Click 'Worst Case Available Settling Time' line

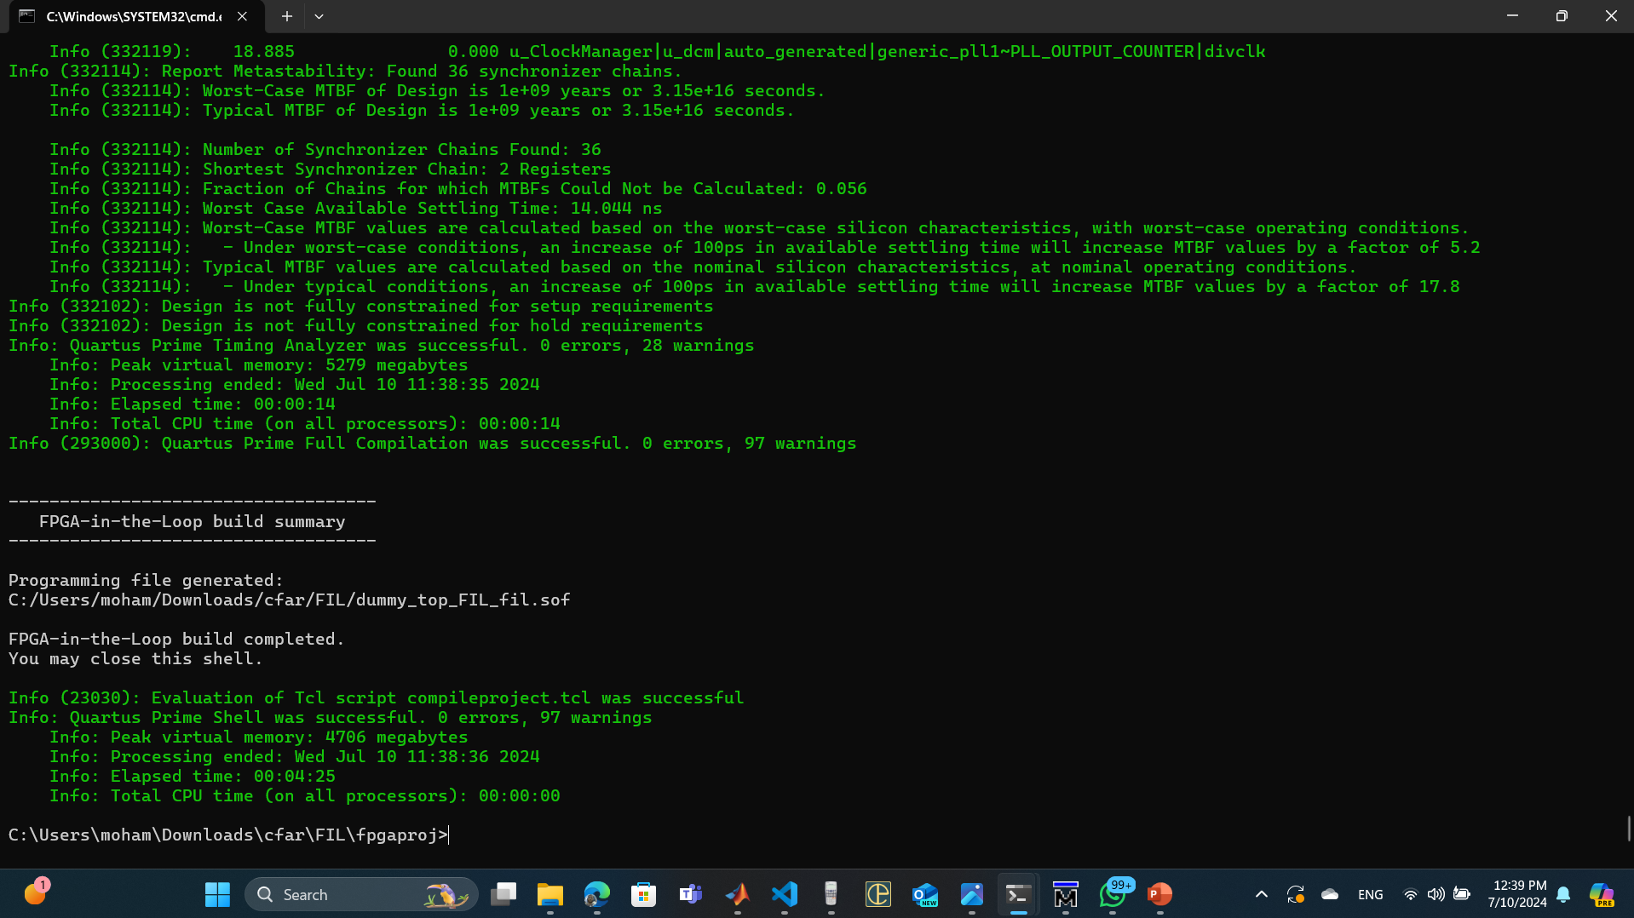pos(355,208)
